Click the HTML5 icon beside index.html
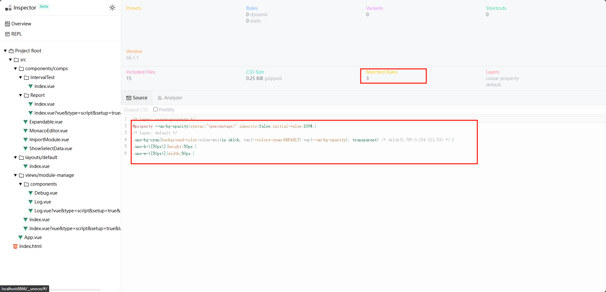The width and height of the screenshot is (606, 292). pyautogui.click(x=15, y=246)
